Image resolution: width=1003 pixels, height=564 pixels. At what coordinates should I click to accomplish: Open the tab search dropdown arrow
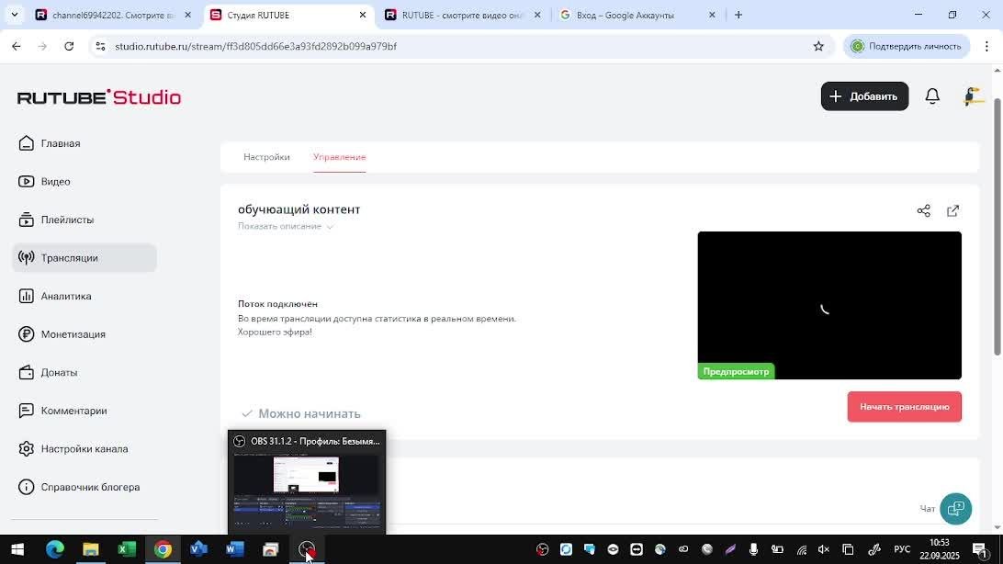pos(14,15)
